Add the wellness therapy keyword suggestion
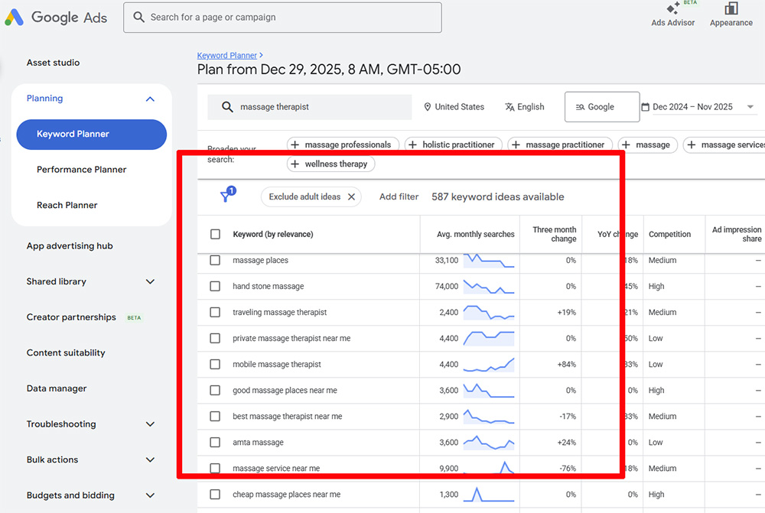This screenshot has height=513, width=765. [x=330, y=164]
